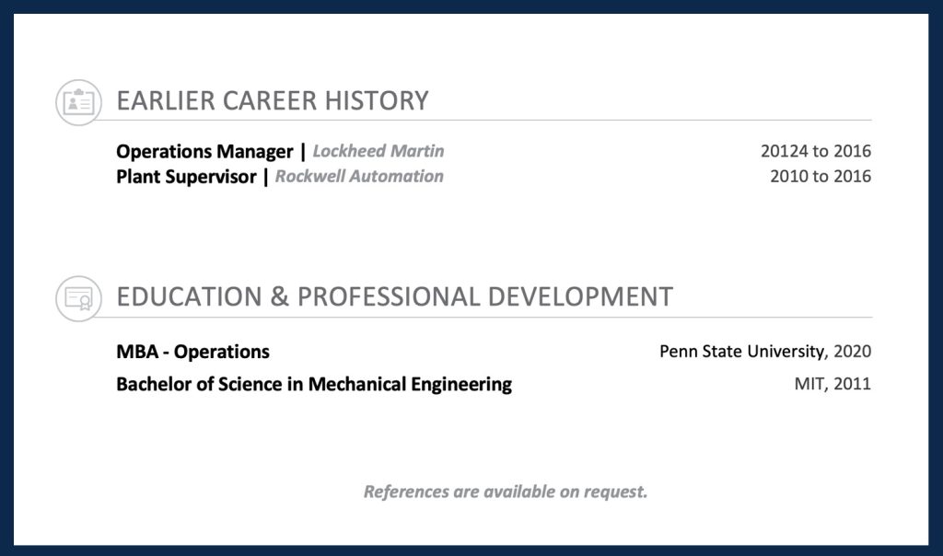This screenshot has height=556, width=943.
Task: Click the Penn State University, 2020 text
Action: pyautogui.click(x=764, y=352)
